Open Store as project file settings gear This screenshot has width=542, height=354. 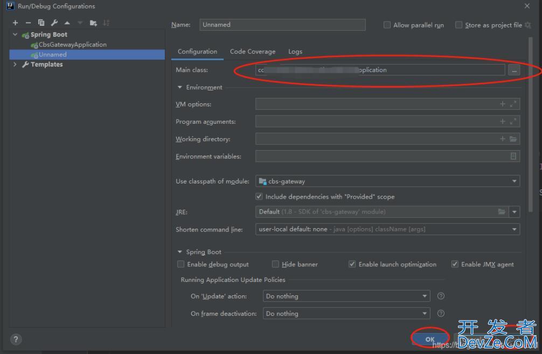[528, 25]
